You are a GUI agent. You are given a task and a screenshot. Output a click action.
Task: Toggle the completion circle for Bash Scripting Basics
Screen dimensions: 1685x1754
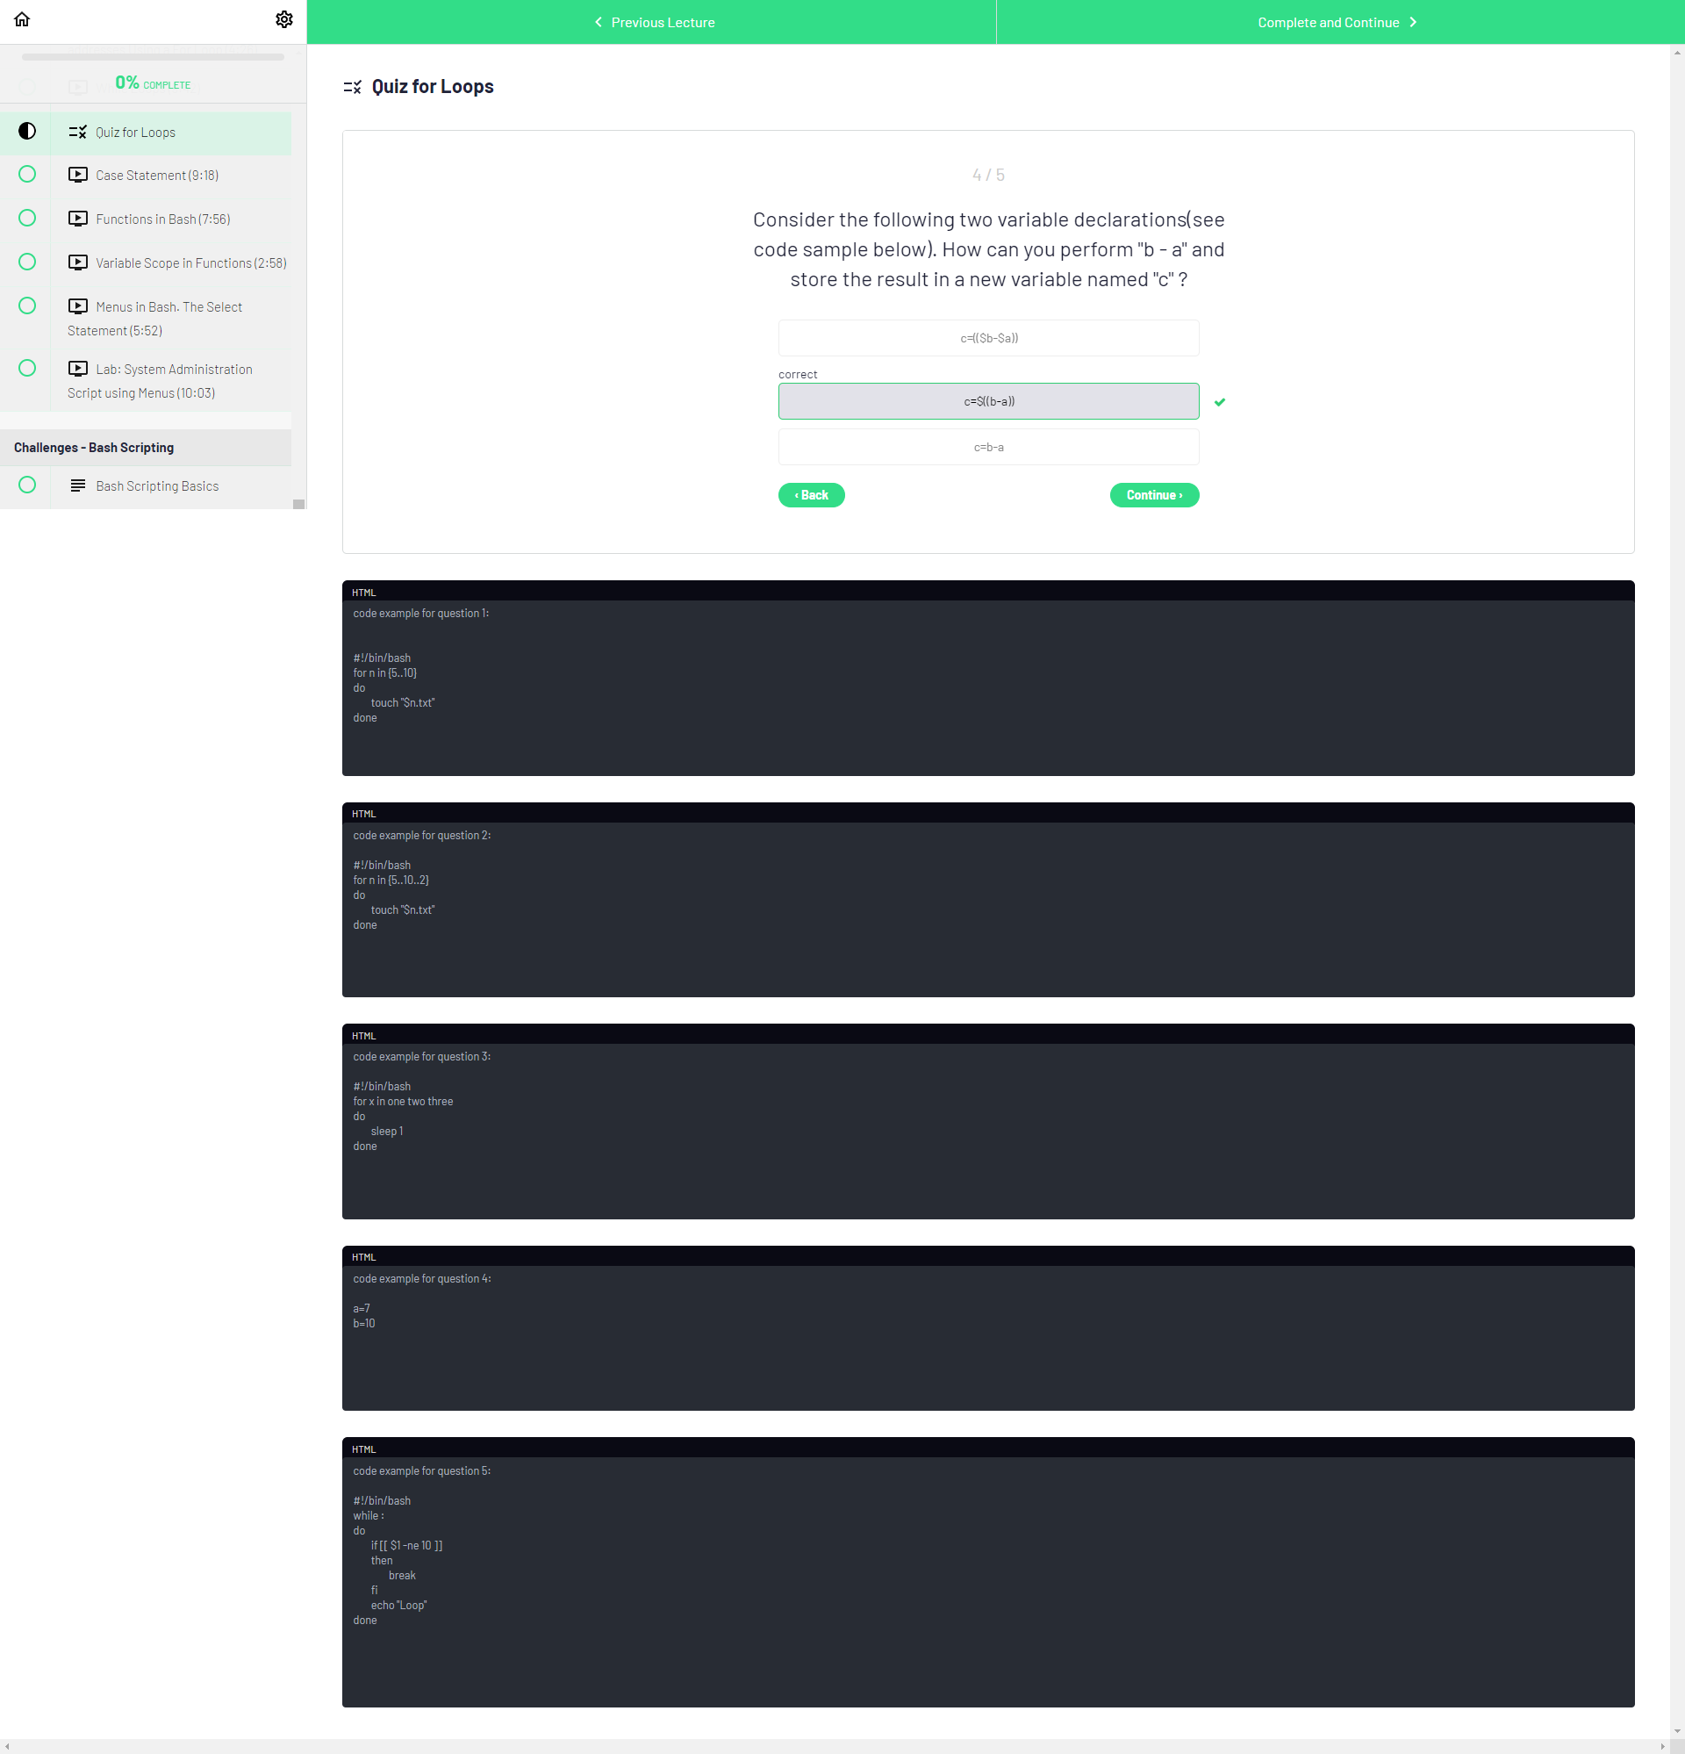pyautogui.click(x=27, y=485)
